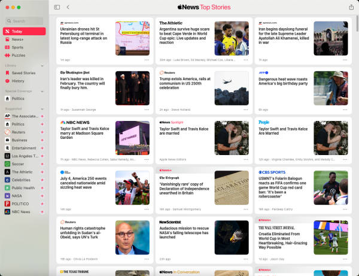This screenshot has height=276, width=359.
Task: Toggle the sidebar with the toolbar icon
Action: (57, 7)
